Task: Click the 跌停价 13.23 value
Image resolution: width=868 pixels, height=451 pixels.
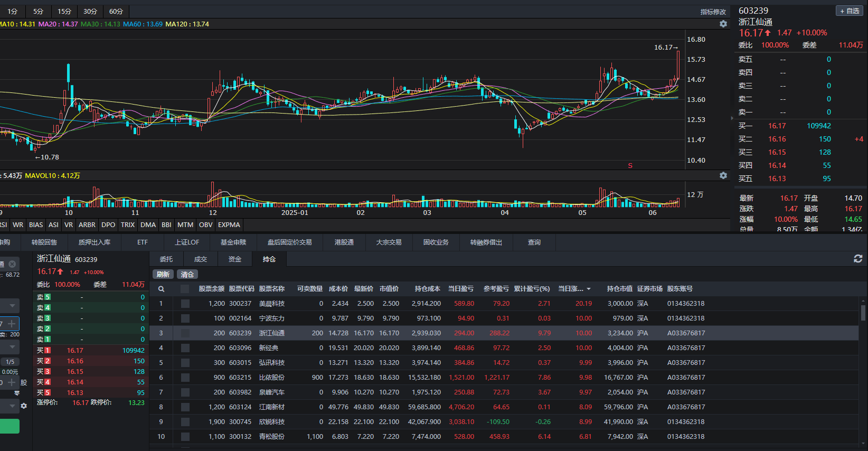Action: point(136,402)
